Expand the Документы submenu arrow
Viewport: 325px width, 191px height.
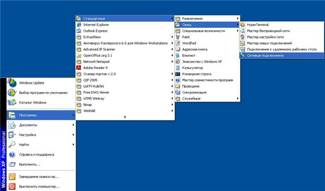point(73,125)
